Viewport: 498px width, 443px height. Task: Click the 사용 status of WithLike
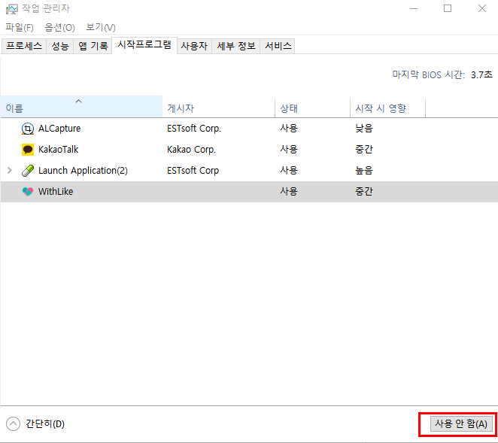click(289, 192)
